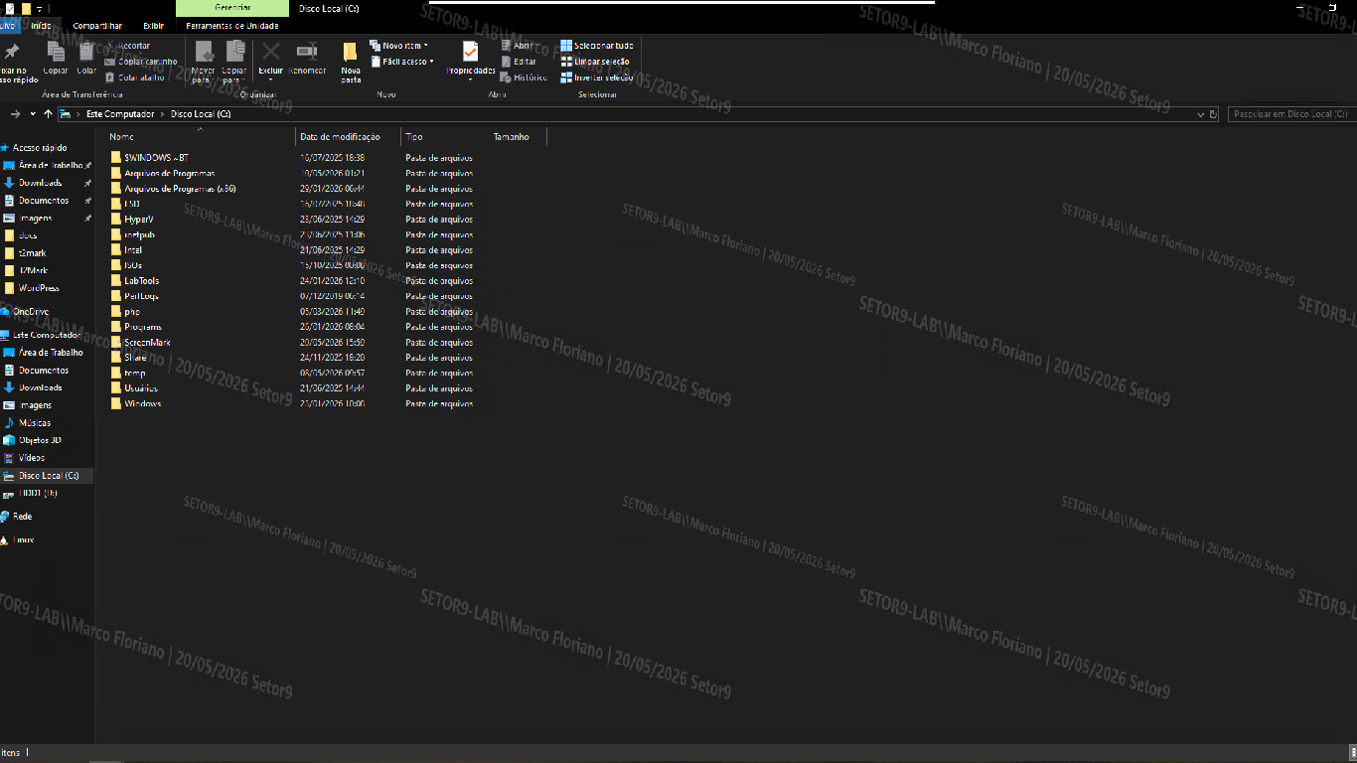Image resolution: width=1357 pixels, height=763 pixels.
Task: Open the Ferramentas de Unidade tab
Action: click(x=232, y=26)
